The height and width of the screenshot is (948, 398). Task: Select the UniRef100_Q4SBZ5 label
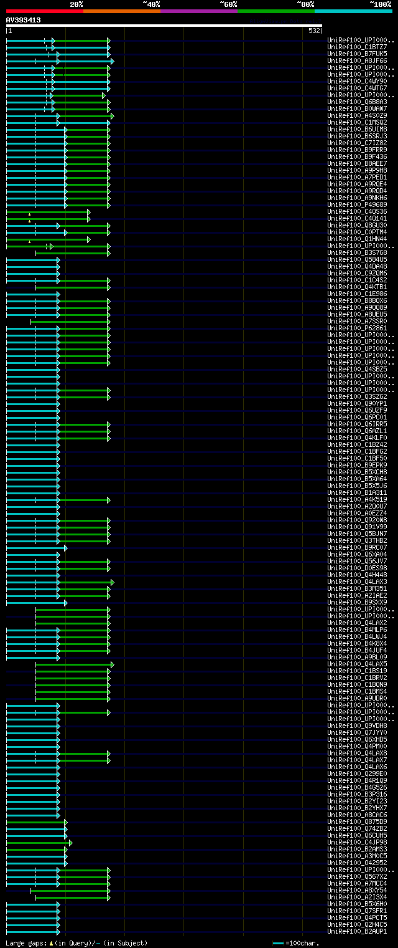(x=358, y=369)
